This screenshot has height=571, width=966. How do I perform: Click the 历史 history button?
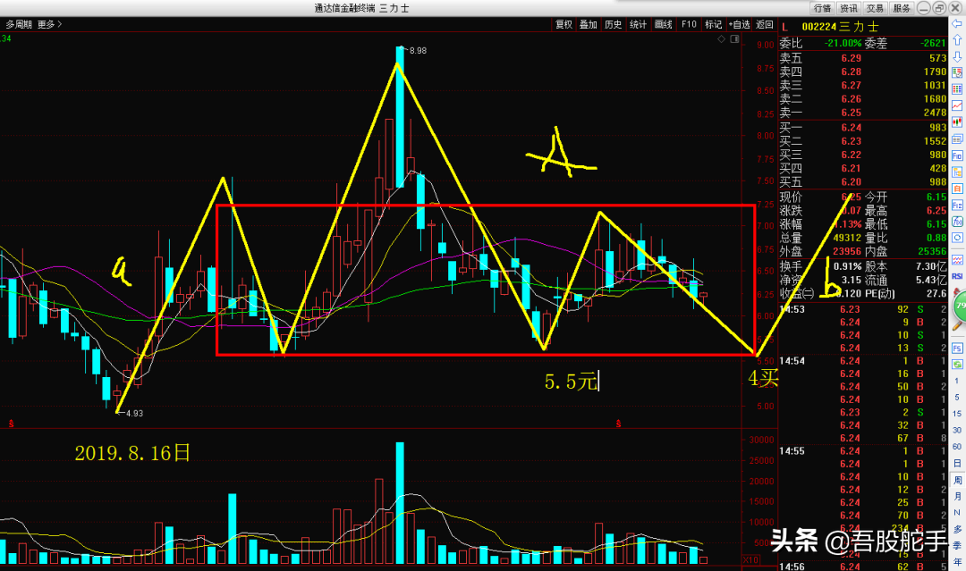(613, 25)
